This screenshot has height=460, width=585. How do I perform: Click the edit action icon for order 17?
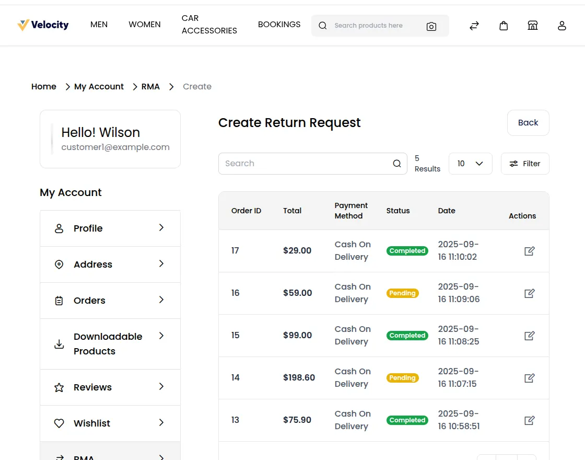pyautogui.click(x=529, y=251)
